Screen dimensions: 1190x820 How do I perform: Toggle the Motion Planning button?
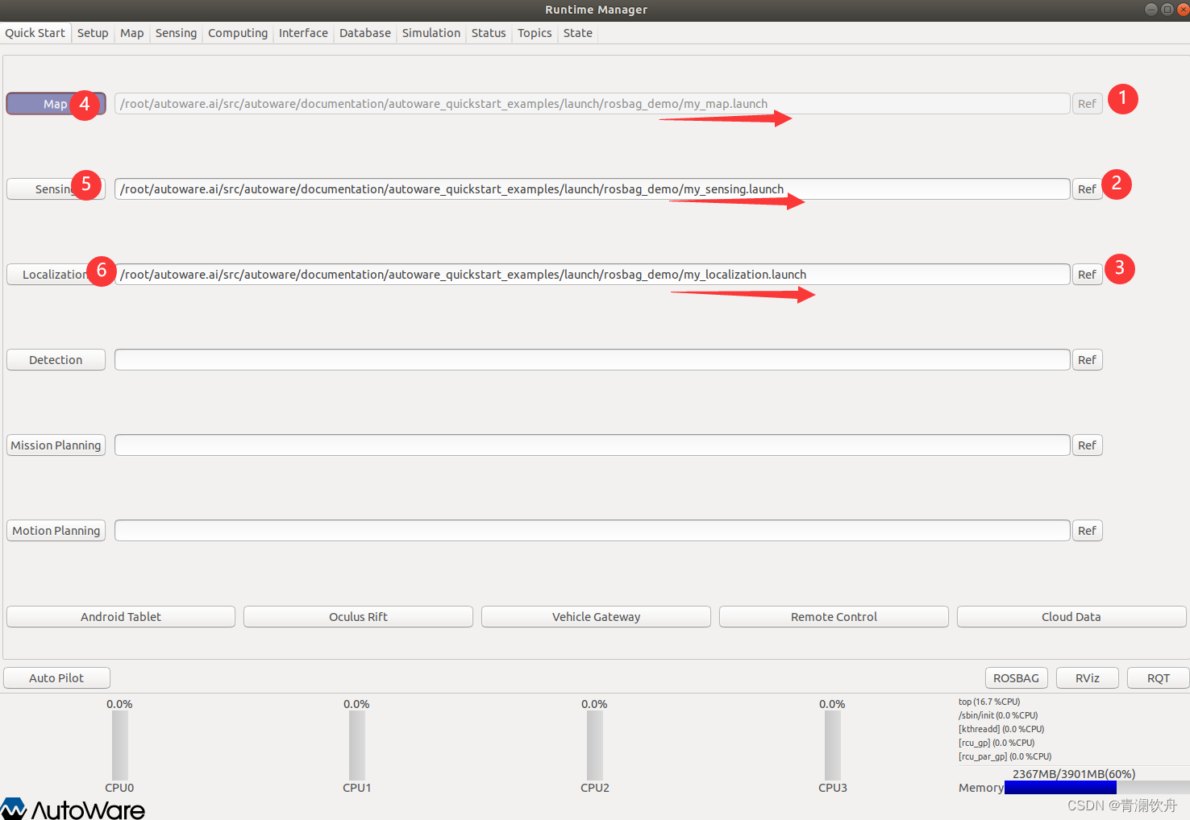(56, 531)
